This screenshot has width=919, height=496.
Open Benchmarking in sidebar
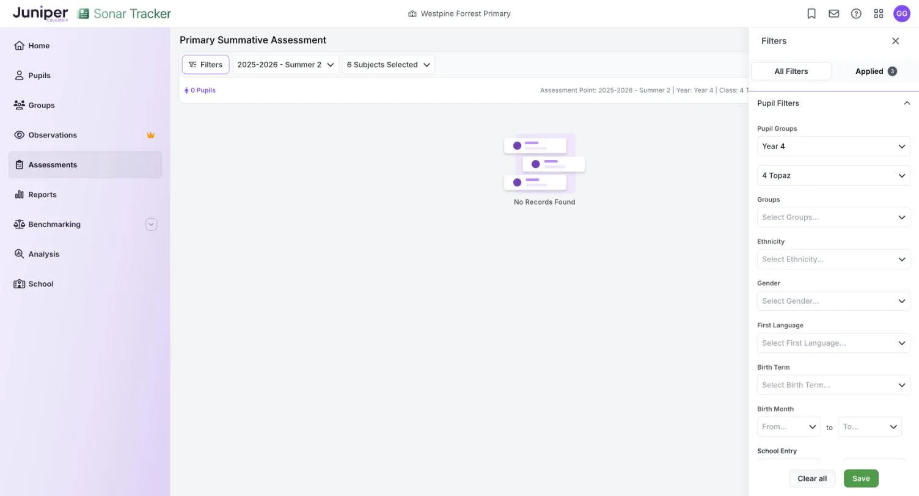[x=85, y=224]
